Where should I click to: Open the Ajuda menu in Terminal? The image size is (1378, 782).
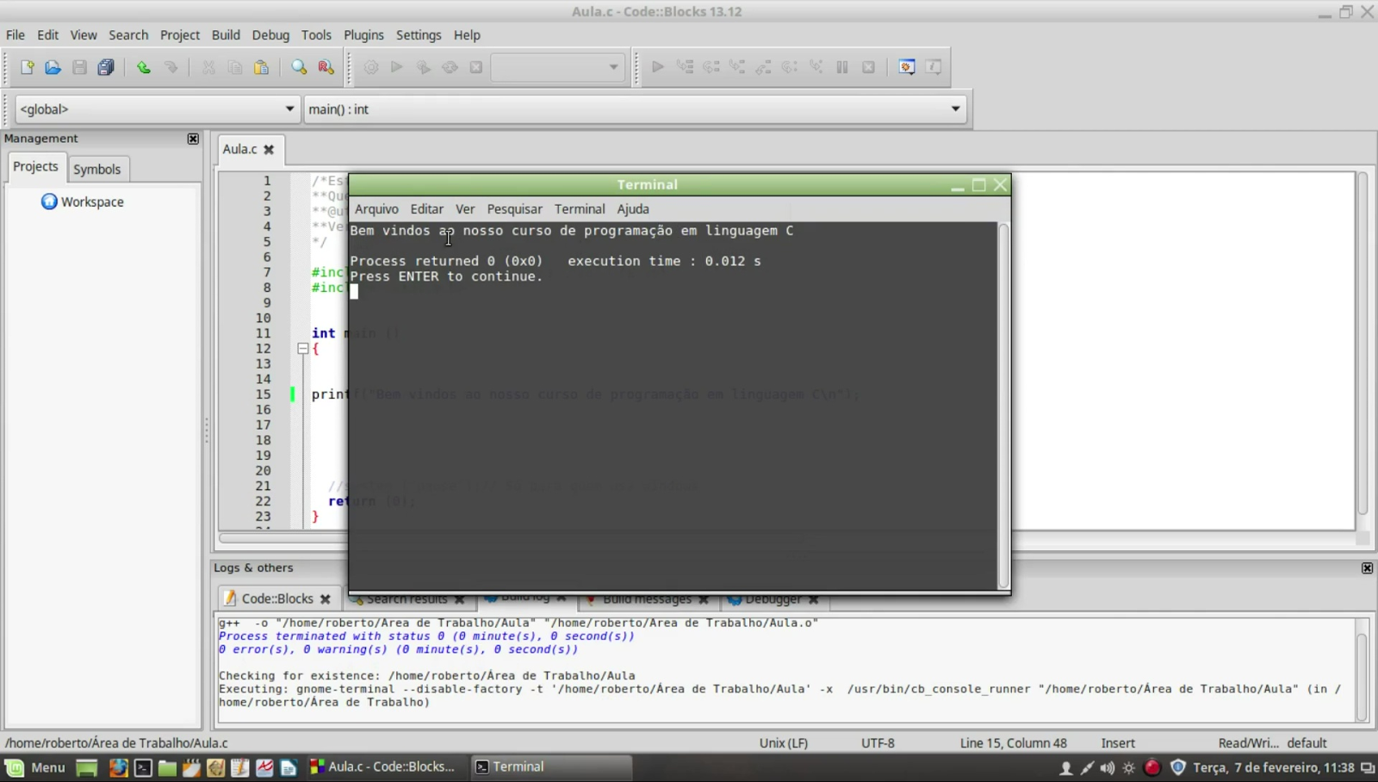click(x=633, y=209)
